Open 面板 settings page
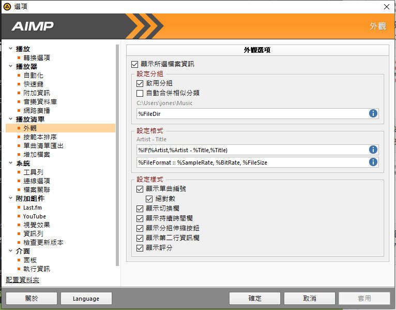 point(30,260)
